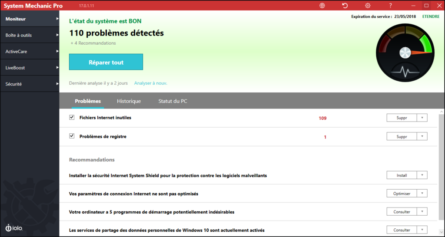Click System Shield installation recommendation text
445x237 pixels.
168,175
